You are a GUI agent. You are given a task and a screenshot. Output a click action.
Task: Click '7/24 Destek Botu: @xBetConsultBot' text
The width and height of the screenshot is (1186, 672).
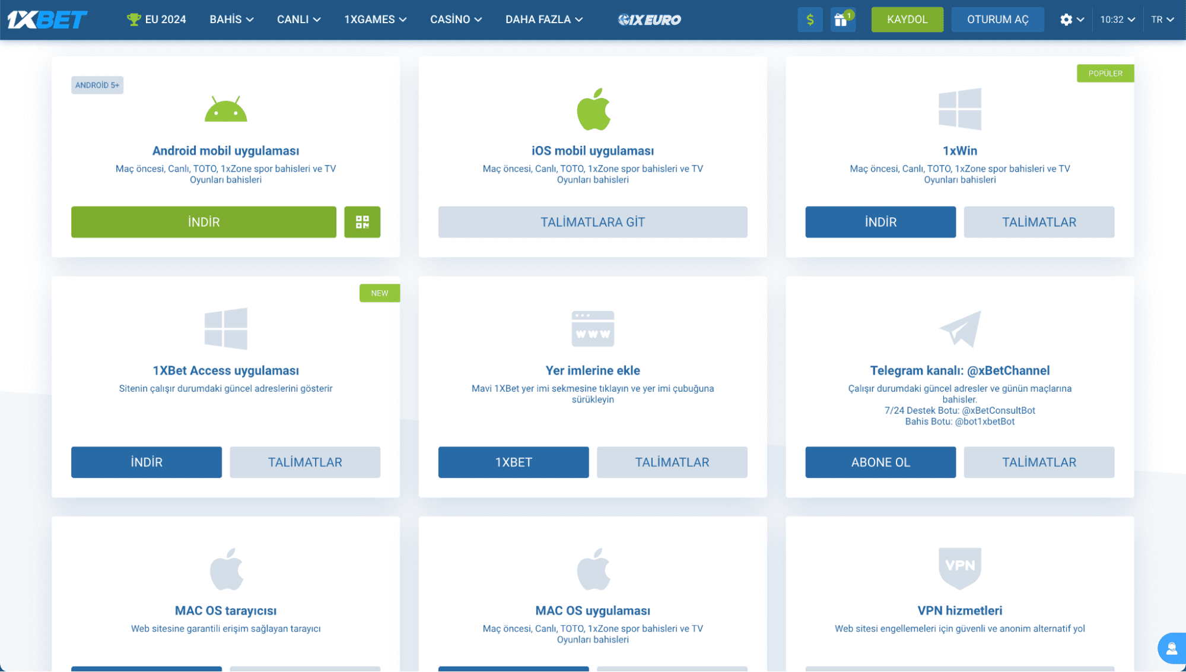coord(959,411)
